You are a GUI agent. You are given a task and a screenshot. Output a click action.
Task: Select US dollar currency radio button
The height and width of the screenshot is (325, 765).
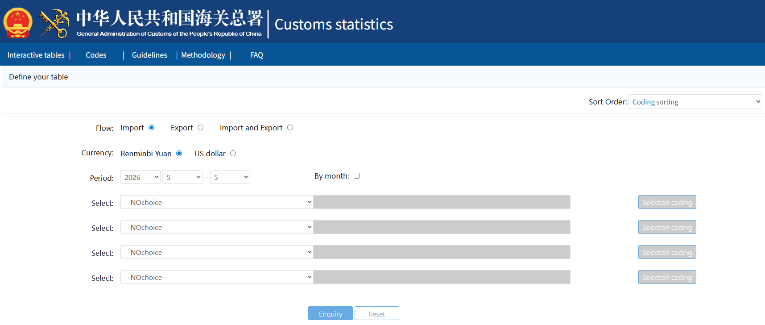click(x=233, y=154)
